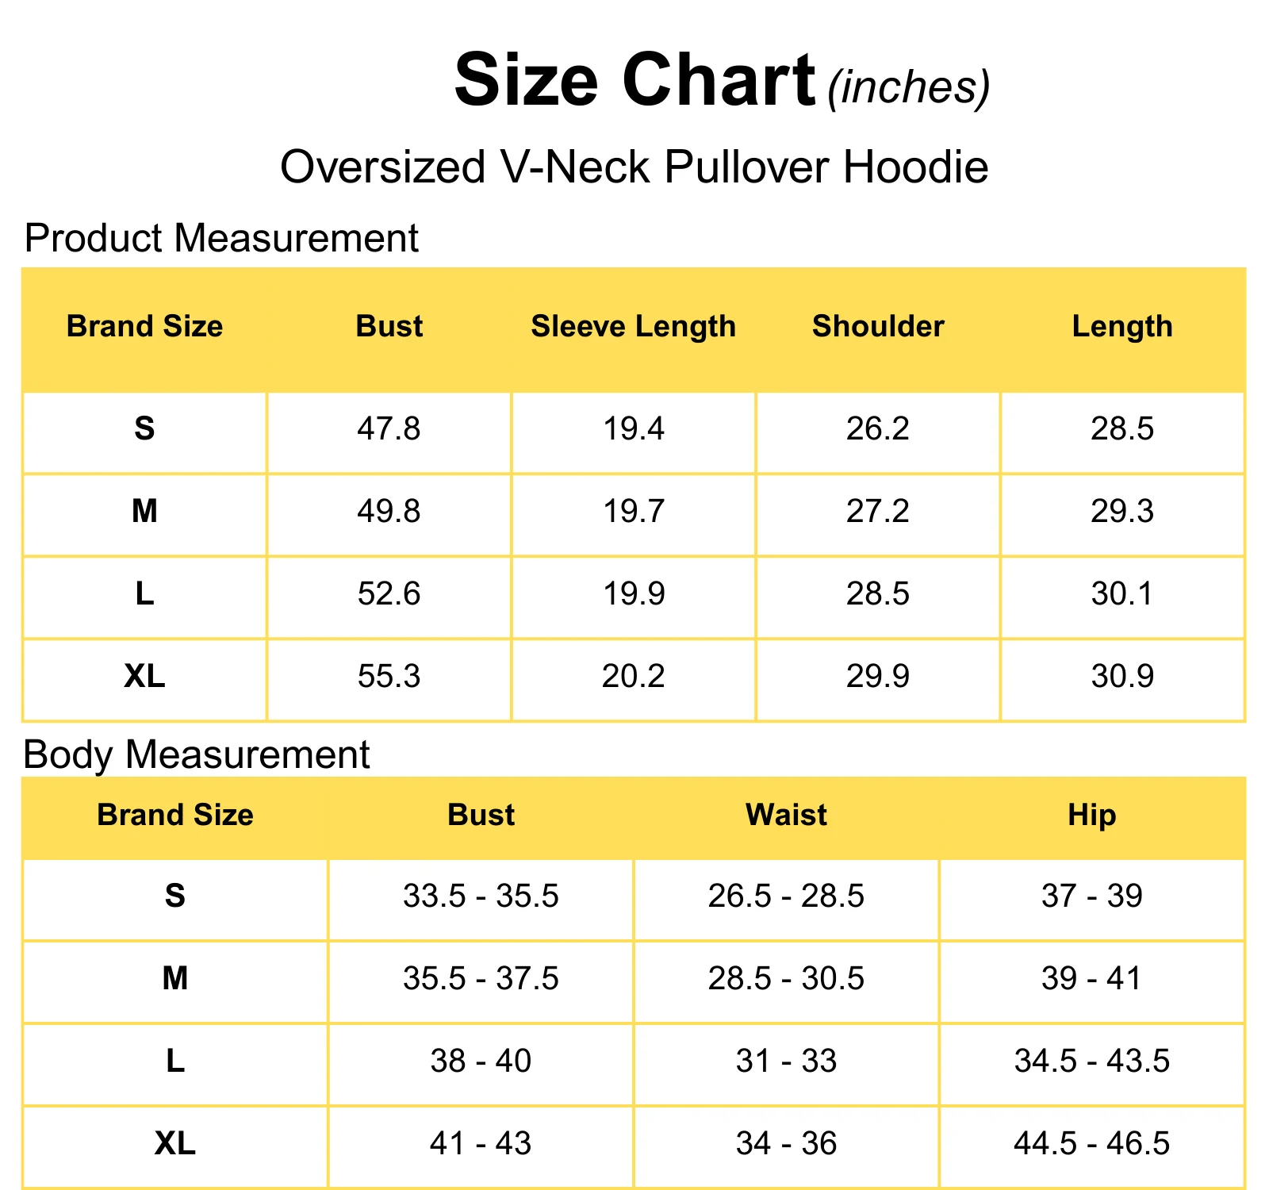The image size is (1269, 1190).
Task: Select sleeve length value 19.7
Action: pyautogui.click(x=633, y=511)
